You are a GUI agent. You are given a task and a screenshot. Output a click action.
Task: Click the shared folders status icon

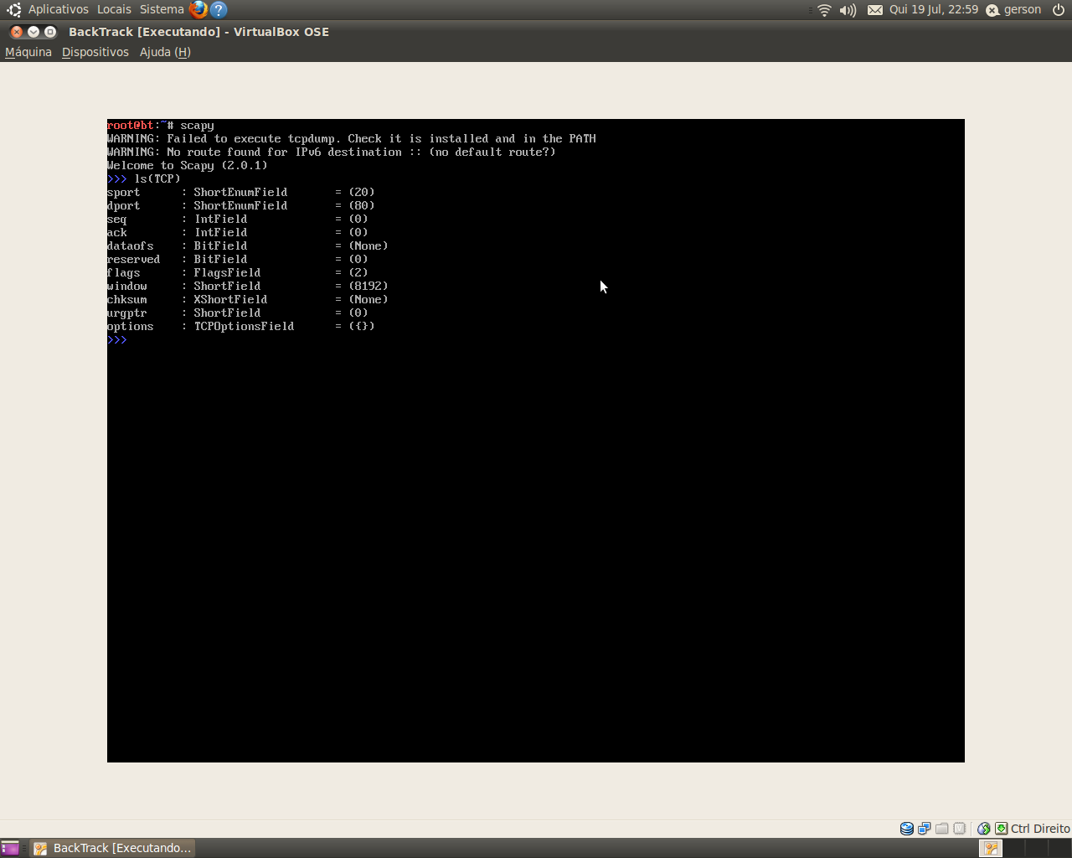click(x=941, y=829)
